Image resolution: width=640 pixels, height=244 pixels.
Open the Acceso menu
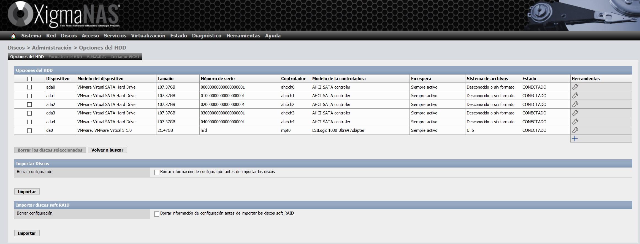point(90,36)
